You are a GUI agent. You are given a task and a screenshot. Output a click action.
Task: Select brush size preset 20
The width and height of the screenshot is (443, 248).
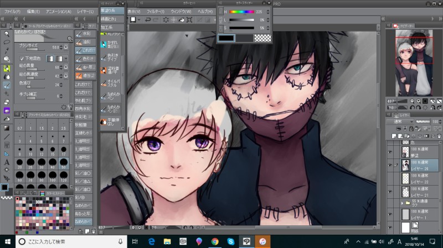pyautogui.click(x=19, y=163)
